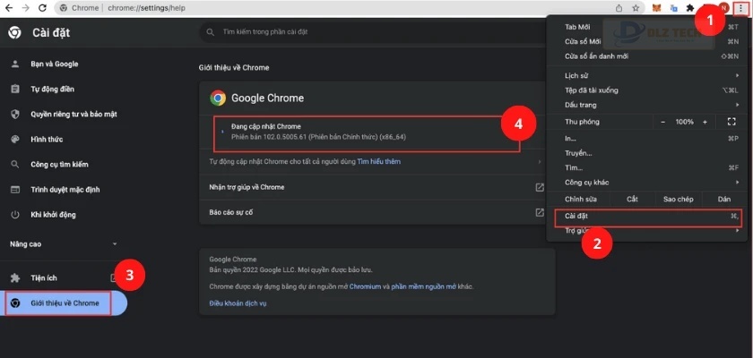This screenshot has width=753, height=358.
Task: Click the magnifier icon in settings search
Action: 210,32
